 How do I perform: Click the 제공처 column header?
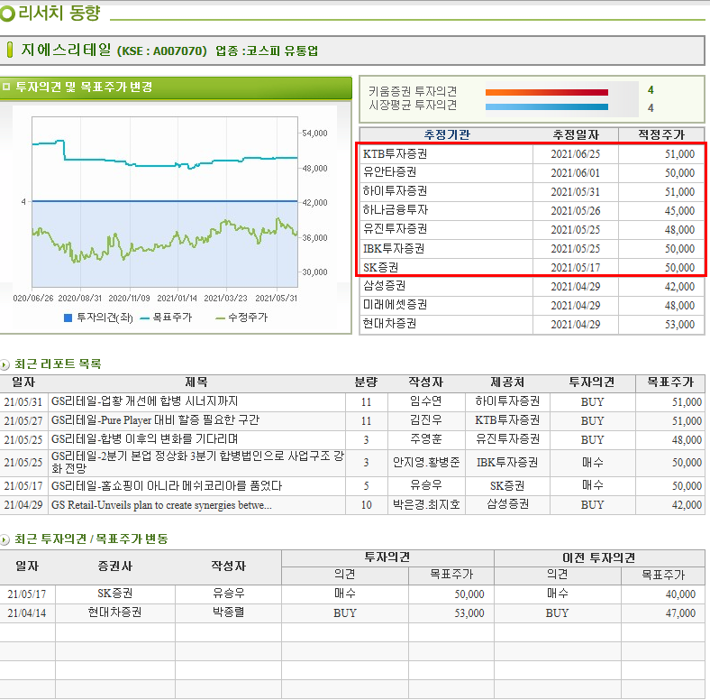coord(507,382)
